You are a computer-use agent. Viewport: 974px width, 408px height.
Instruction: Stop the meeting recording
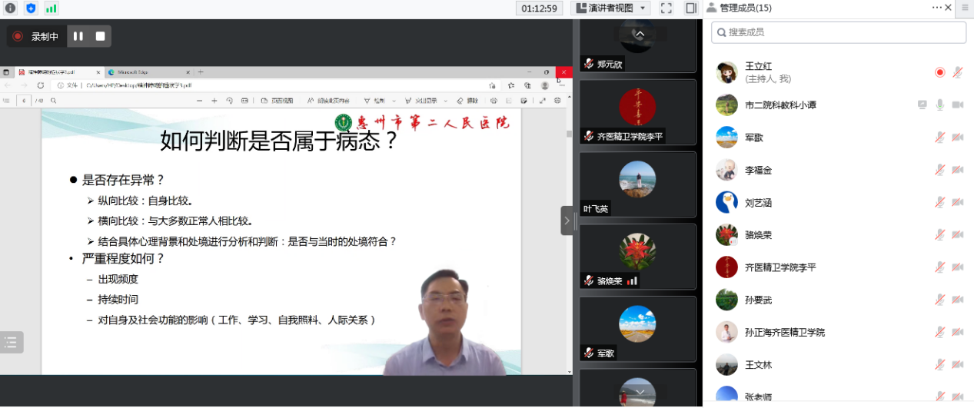click(x=100, y=36)
